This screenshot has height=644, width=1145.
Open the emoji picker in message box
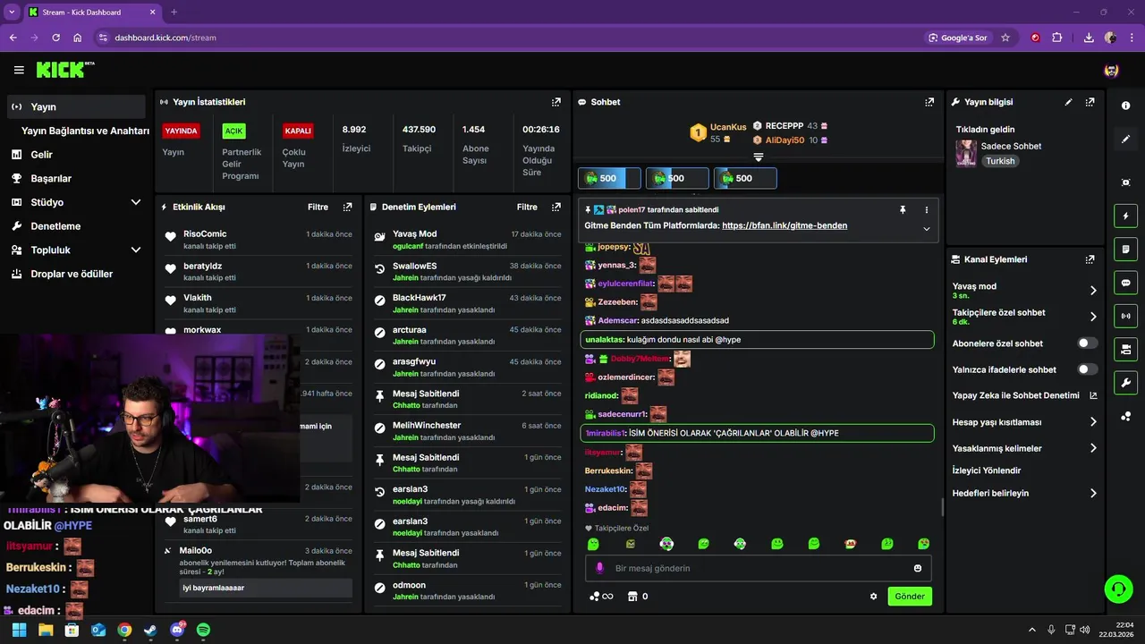[918, 568]
